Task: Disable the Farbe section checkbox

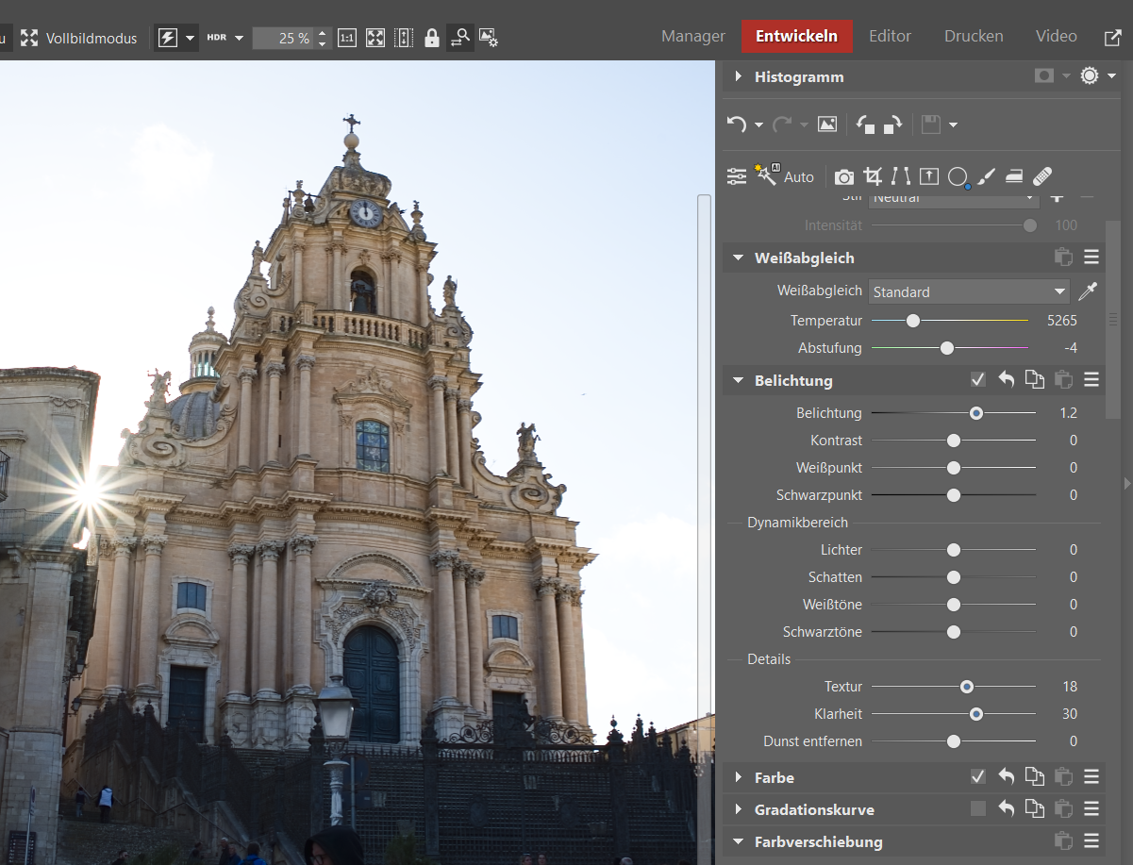Action: tap(978, 777)
